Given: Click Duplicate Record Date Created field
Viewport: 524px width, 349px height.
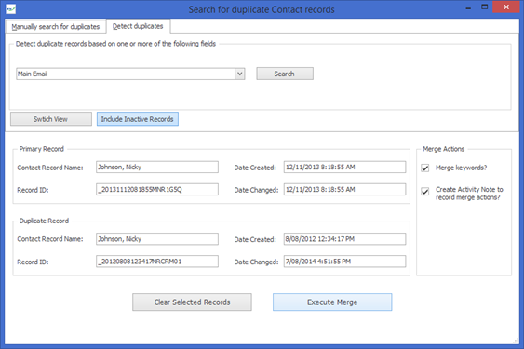Looking at the screenshot, I should [x=344, y=239].
